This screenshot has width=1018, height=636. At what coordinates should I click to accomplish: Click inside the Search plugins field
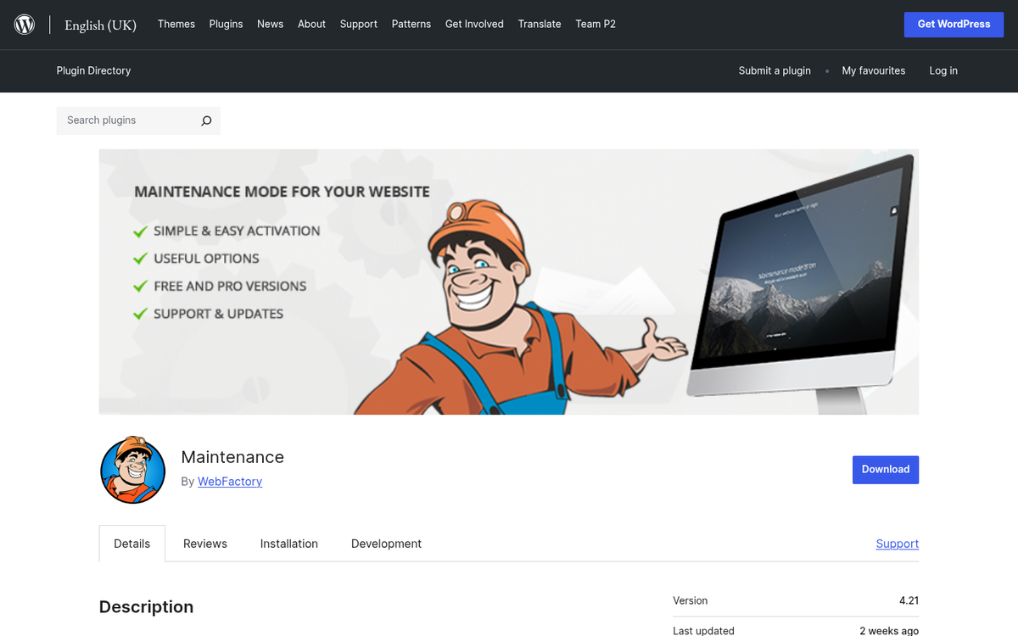point(127,120)
